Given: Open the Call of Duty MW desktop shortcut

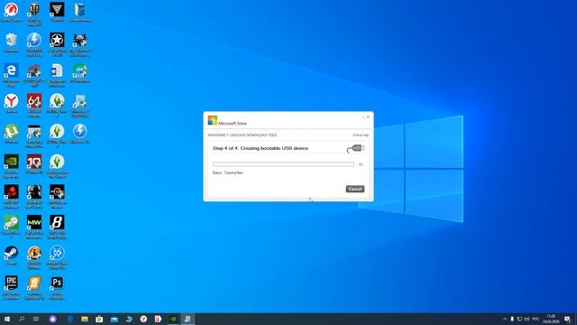Looking at the screenshot, I should (34, 227).
